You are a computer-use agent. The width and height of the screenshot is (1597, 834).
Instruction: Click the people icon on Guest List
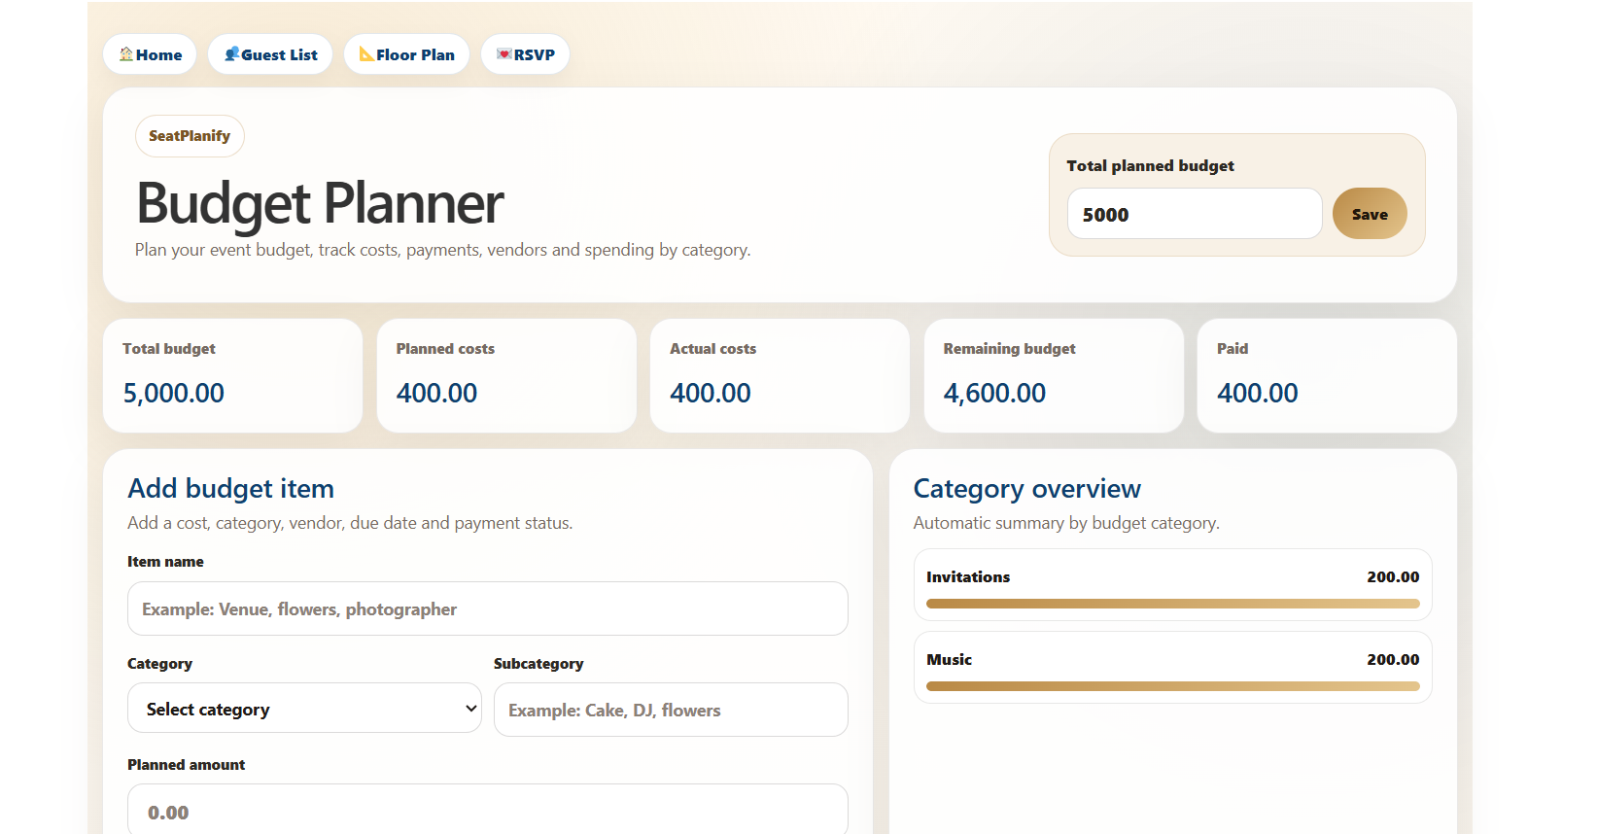tap(231, 54)
